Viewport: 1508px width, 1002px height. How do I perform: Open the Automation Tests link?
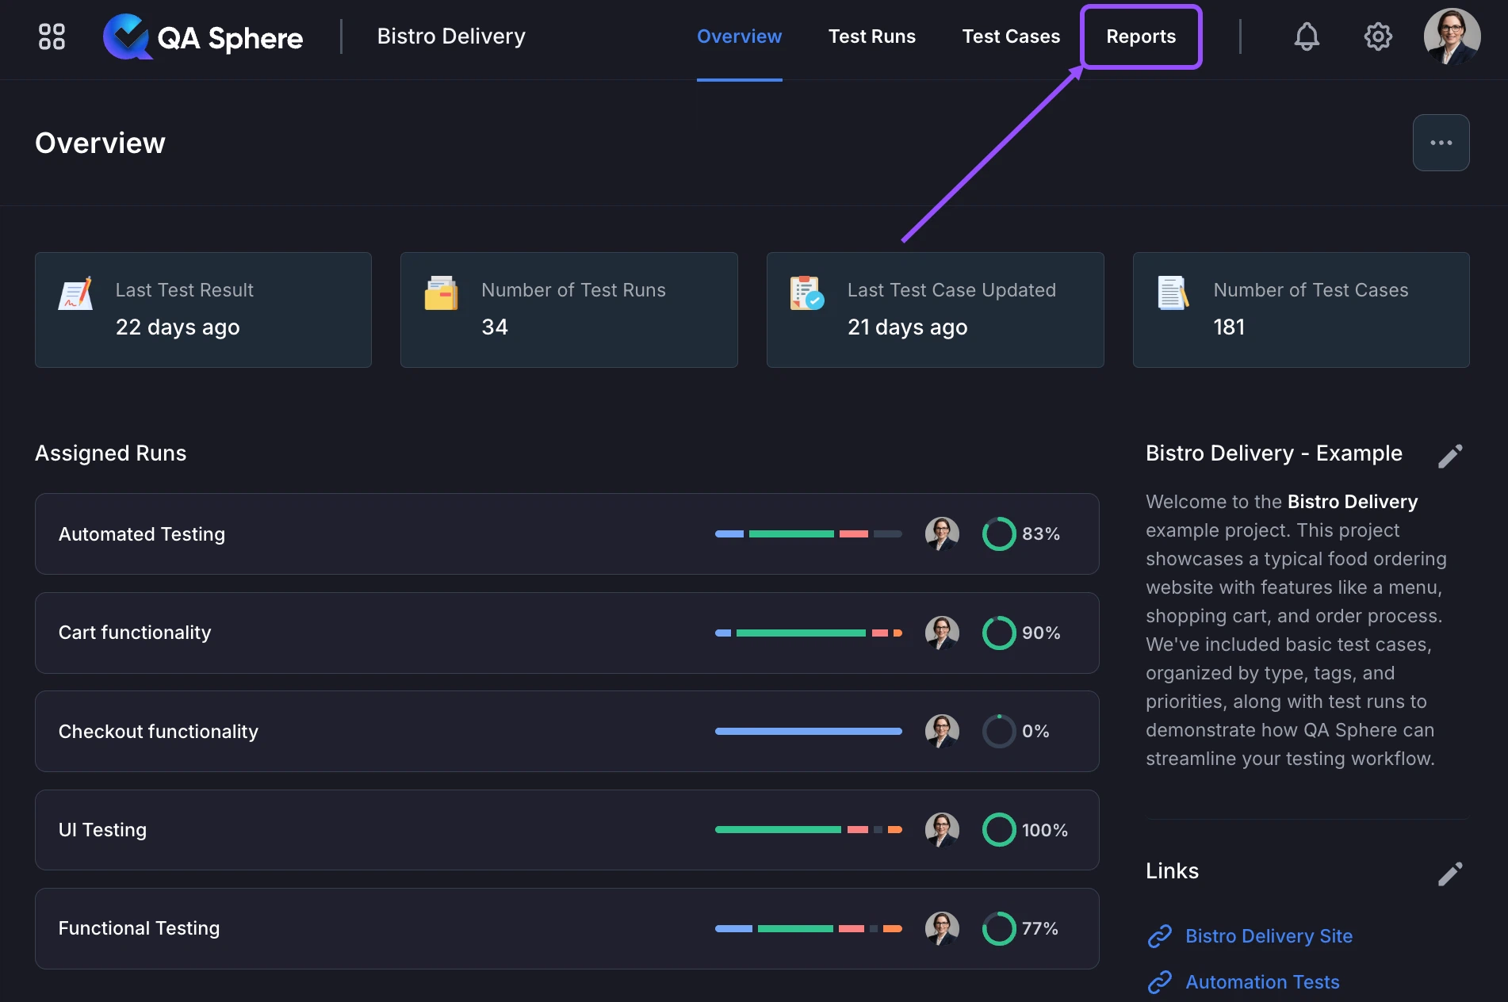(x=1261, y=982)
